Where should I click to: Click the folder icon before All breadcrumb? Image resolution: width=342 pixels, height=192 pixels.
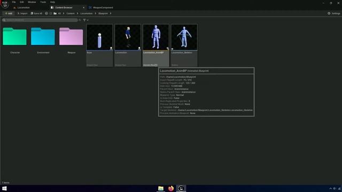(x=55, y=13)
